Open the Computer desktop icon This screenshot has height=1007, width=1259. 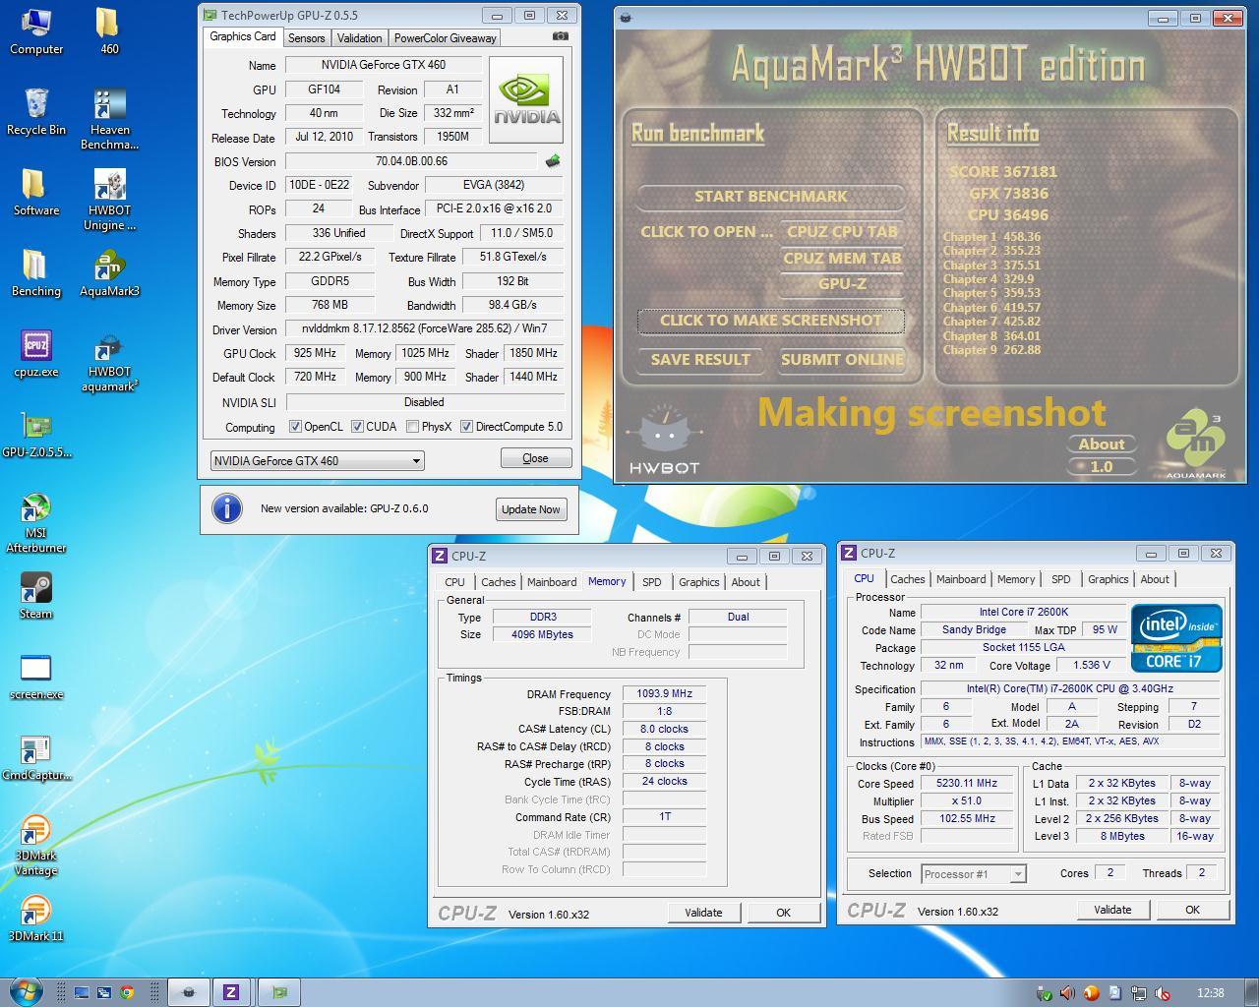coord(36,31)
